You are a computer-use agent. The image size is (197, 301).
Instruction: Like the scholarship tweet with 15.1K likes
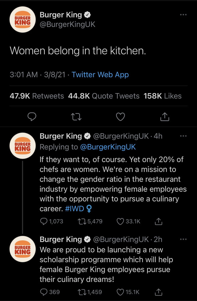point(121,292)
